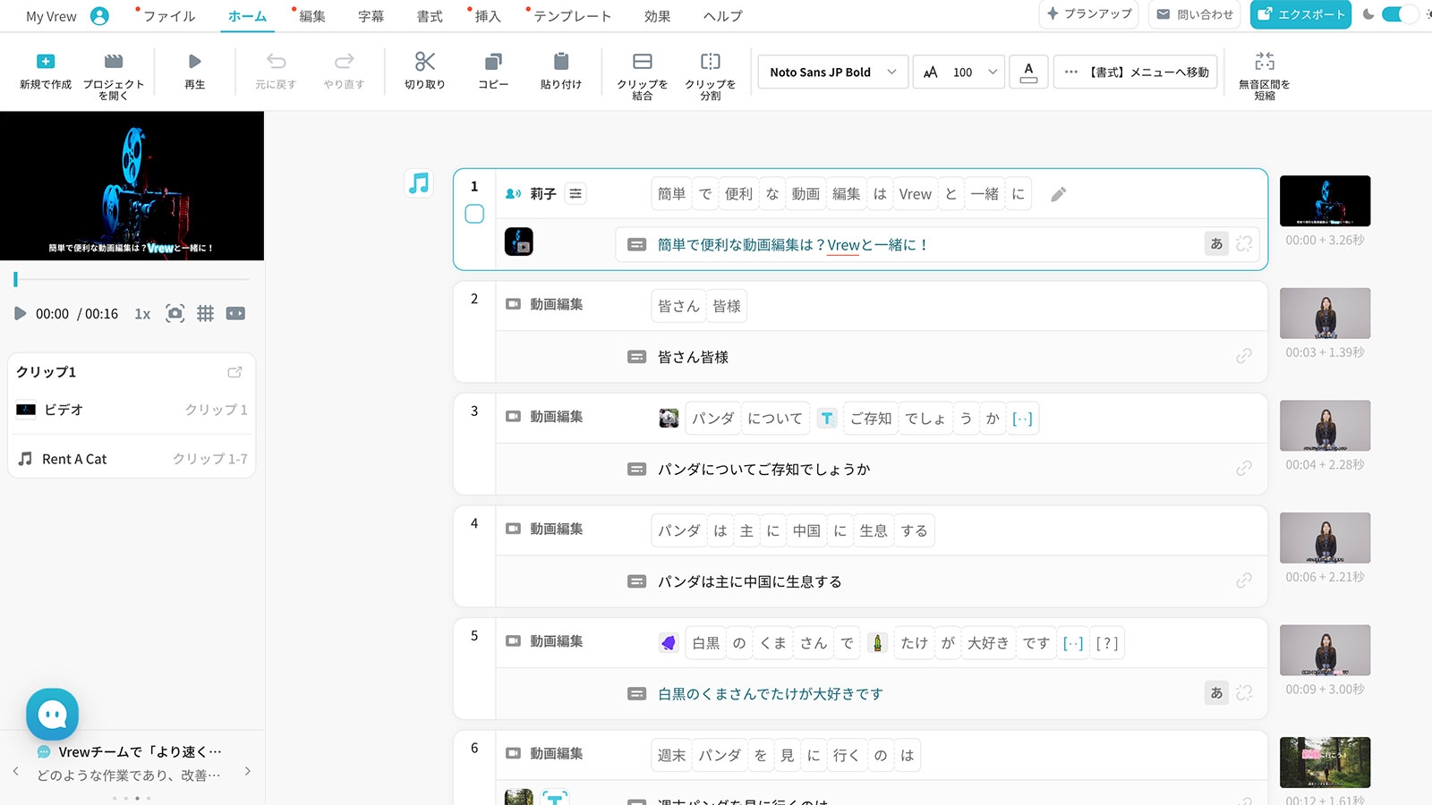
Task: Switch to the テンプレート tab
Action: point(573,16)
